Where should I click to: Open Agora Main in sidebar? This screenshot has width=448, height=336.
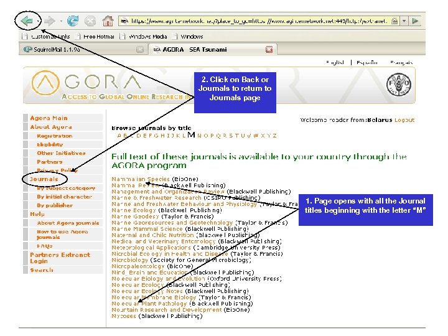coord(49,118)
